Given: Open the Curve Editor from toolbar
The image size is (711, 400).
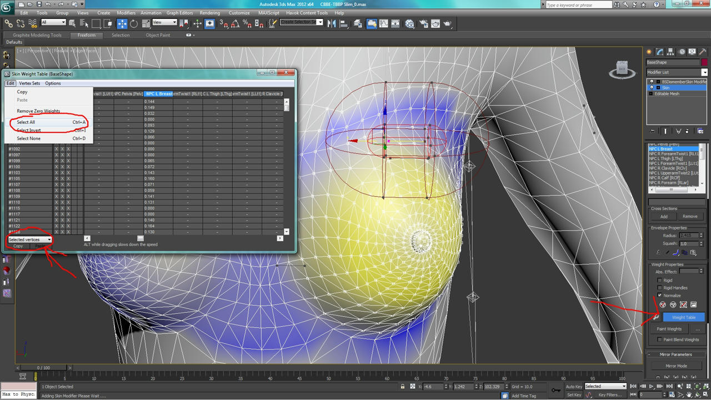Looking at the screenshot, I should coord(384,23).
